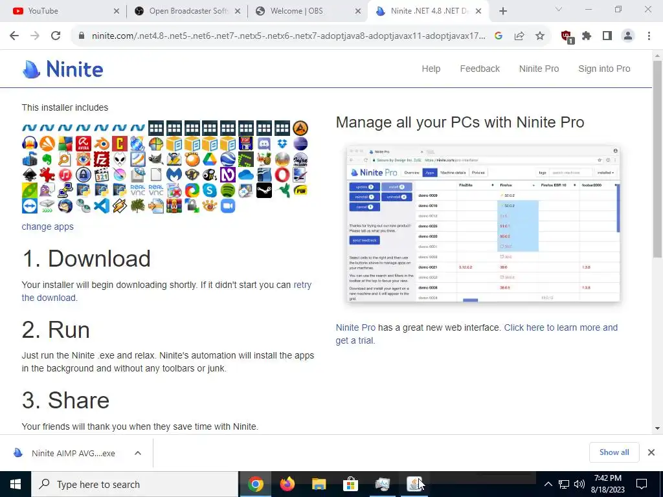The image size is (663, 497).
Task: Click the Skype icon
Action: pyautogui.click(x=210, y=191)
